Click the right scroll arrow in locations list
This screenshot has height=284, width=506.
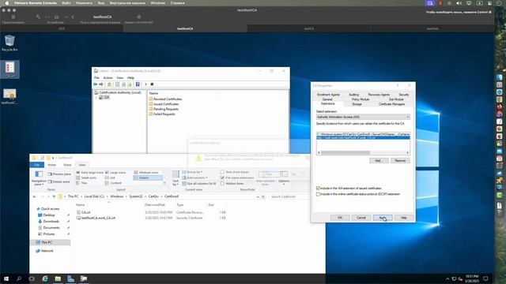(408, 152)
